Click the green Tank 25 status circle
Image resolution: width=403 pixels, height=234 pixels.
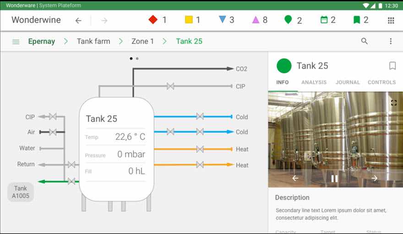click(284, 66)
